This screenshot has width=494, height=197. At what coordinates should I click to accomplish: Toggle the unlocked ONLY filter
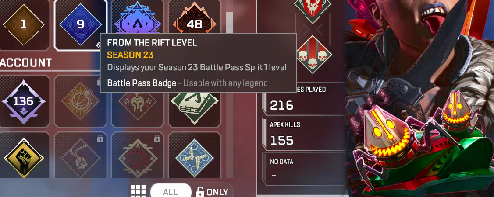212,192
